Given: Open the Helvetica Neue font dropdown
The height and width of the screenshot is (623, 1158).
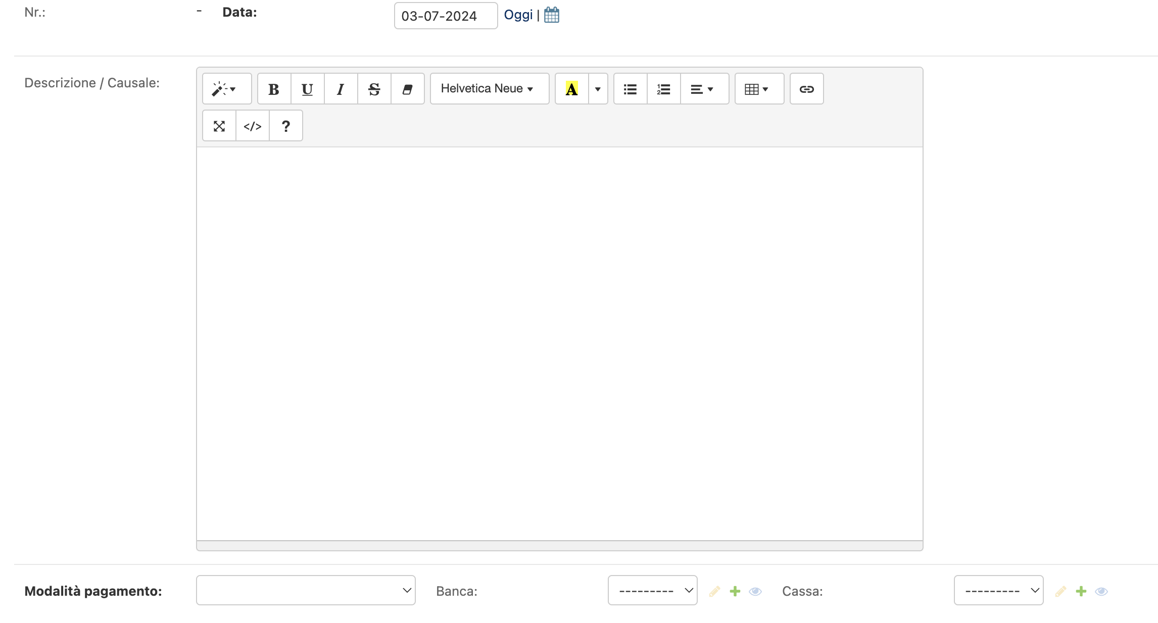Looking at the screenshot, I should tap(489, 89).
